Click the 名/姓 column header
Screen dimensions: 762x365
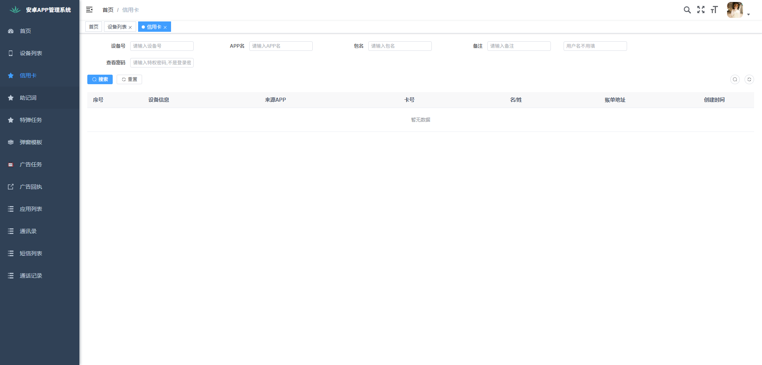516,100
